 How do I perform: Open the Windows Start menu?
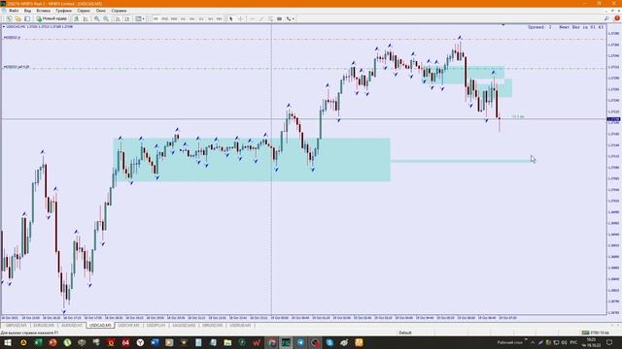point(8,342)
